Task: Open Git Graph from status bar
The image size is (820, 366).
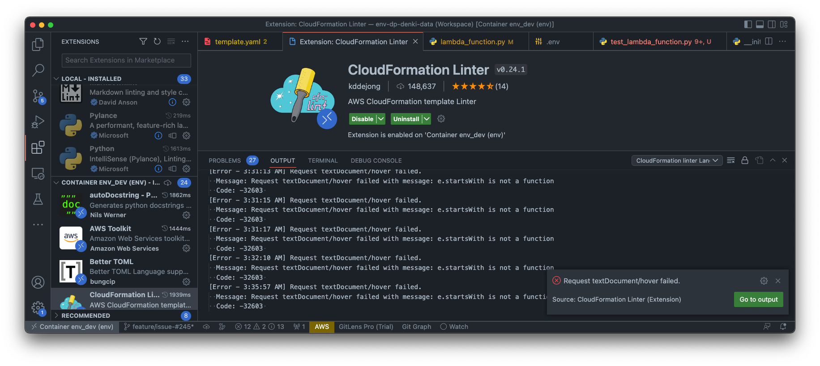Action: [x=416, y=327]
